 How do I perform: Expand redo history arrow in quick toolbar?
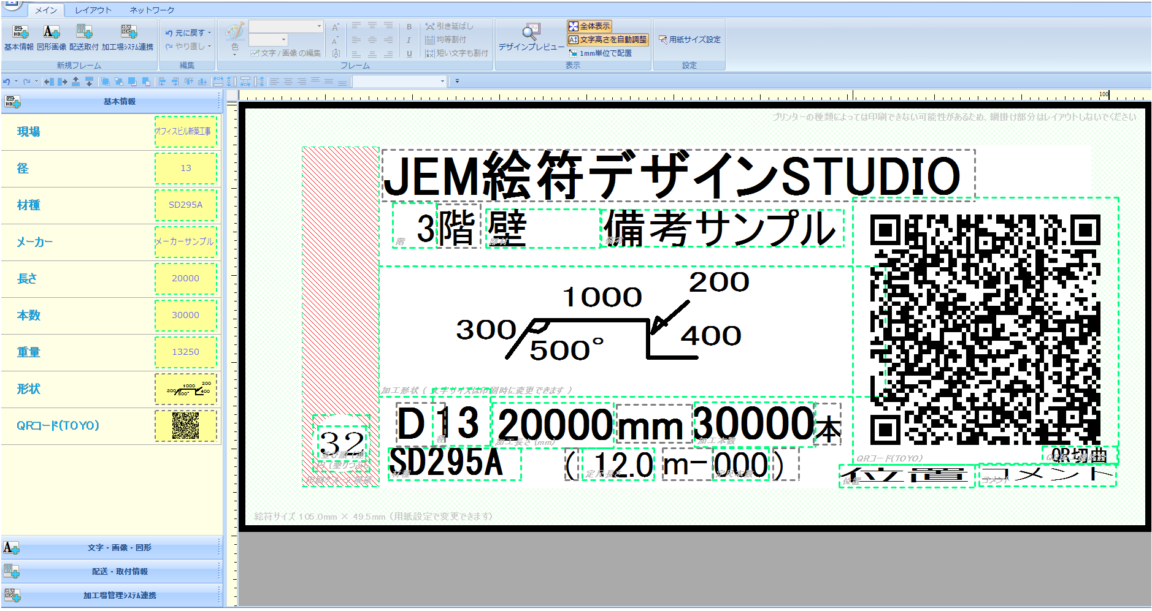tap(36, 81)
